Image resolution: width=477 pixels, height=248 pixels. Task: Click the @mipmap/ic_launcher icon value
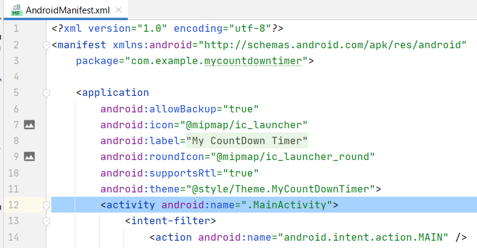point(243,125)
